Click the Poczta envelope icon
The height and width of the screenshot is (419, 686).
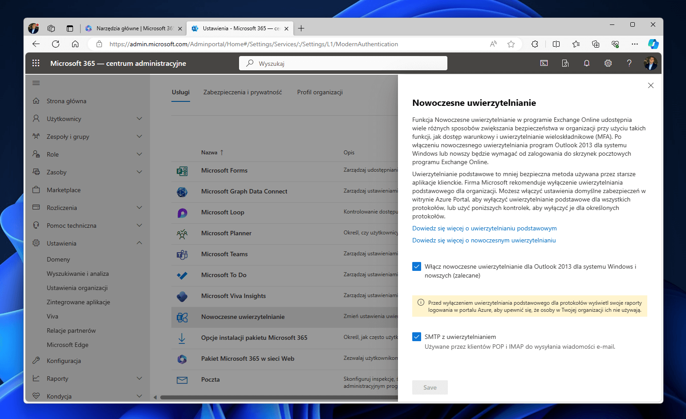pos(182,380)
